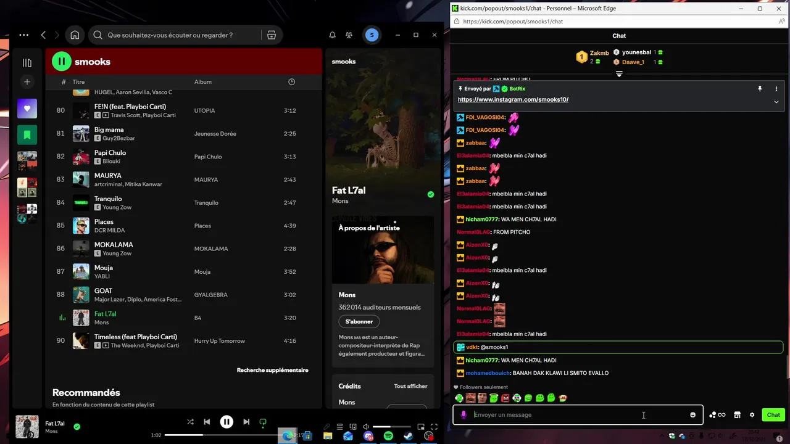
Task: Seek on the song progress bar
Action: [x=230, y=435]
